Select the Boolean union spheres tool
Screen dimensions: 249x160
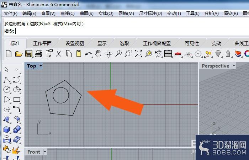17,129
